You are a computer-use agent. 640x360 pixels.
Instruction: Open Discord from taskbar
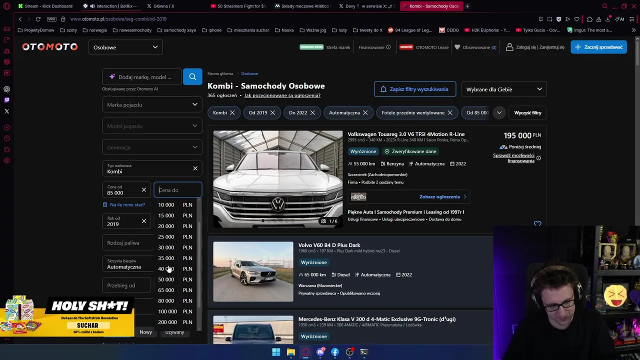320,352
